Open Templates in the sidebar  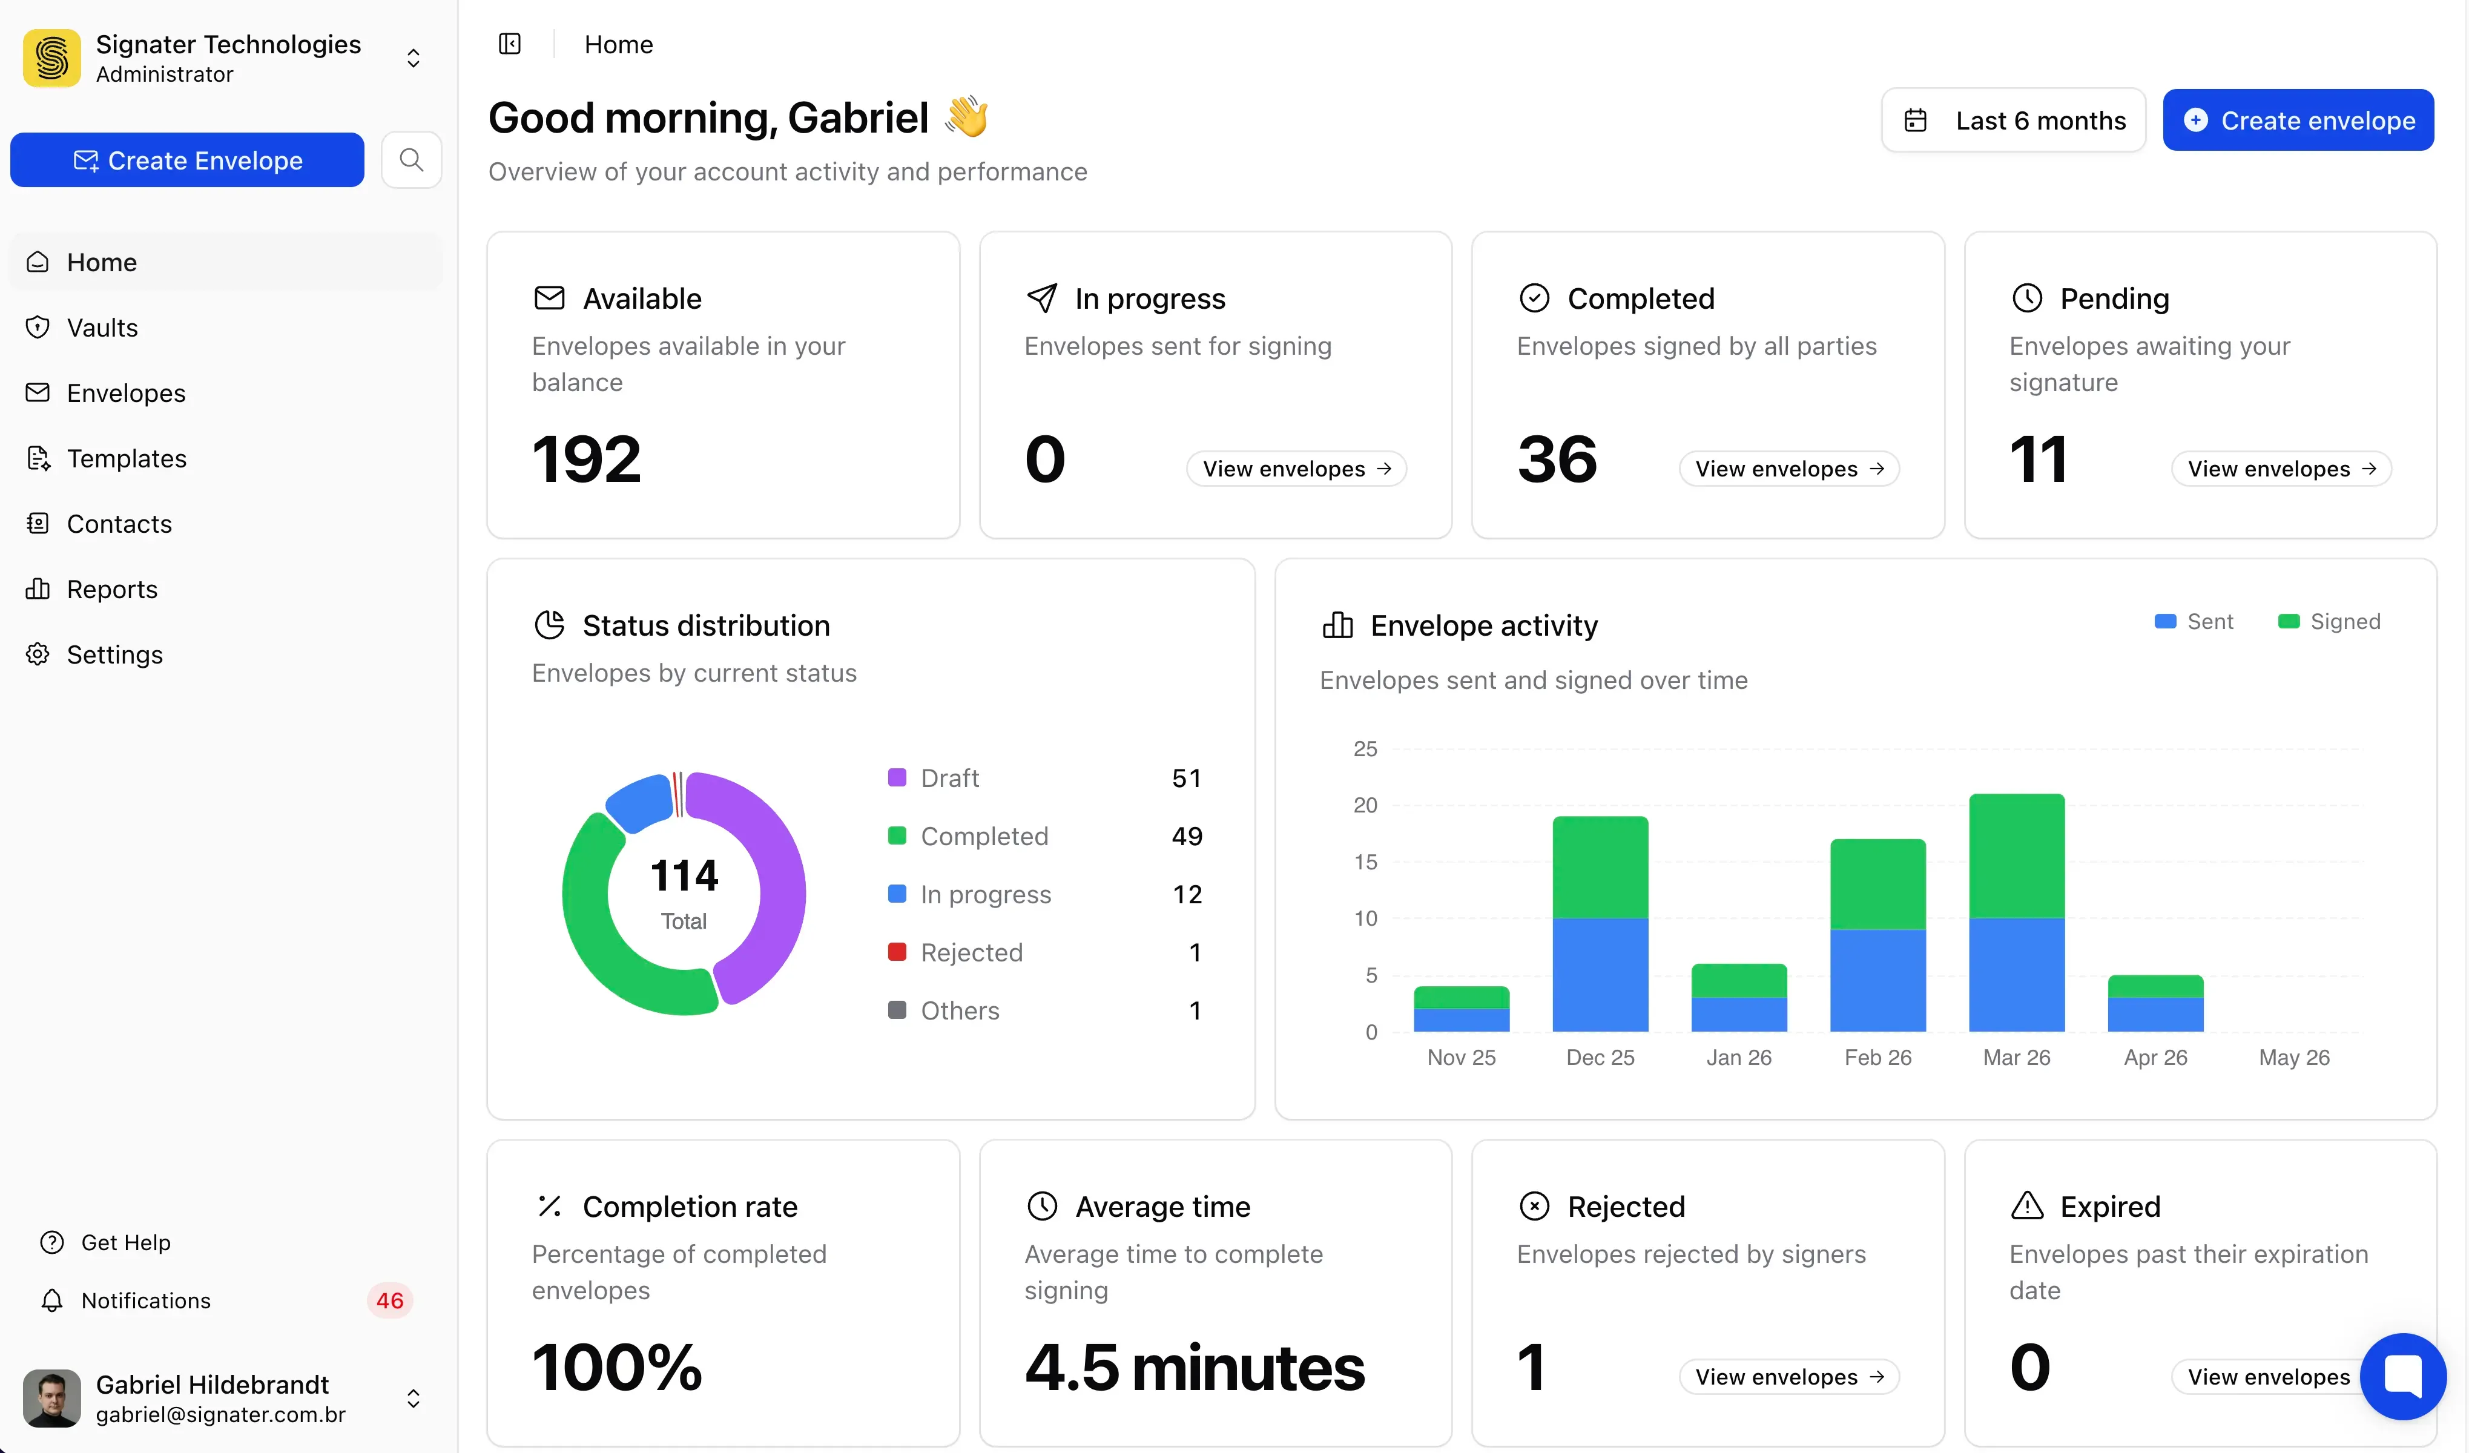pos(225,458)
